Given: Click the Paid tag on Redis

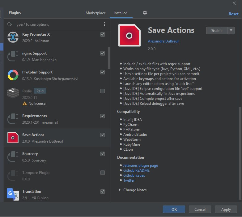Looking at the screenshot, I should click(40, 91).
